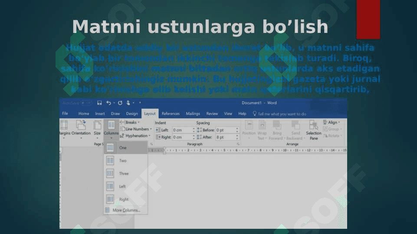Choose the Three columns layout option
The image size is (417, 234).
[x=111, y=173]
